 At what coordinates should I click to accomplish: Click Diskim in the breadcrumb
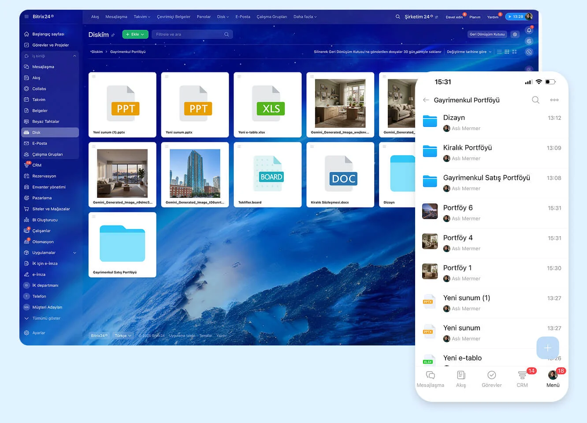point(97,52)
